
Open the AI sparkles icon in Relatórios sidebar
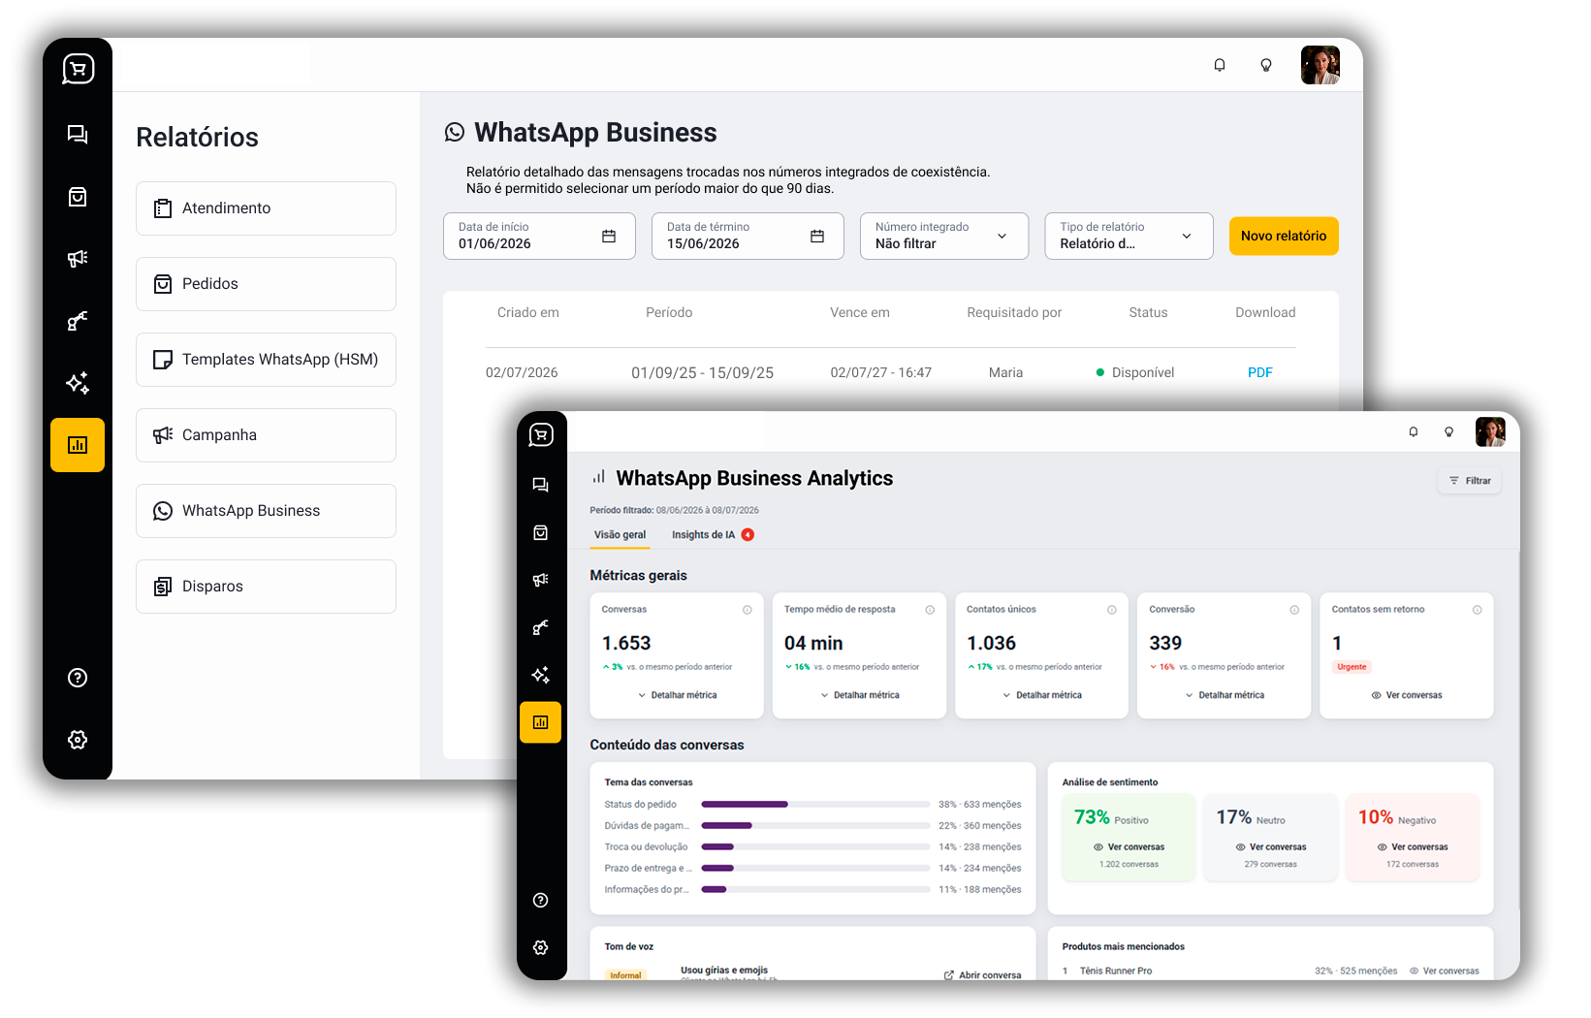point(78,382)
